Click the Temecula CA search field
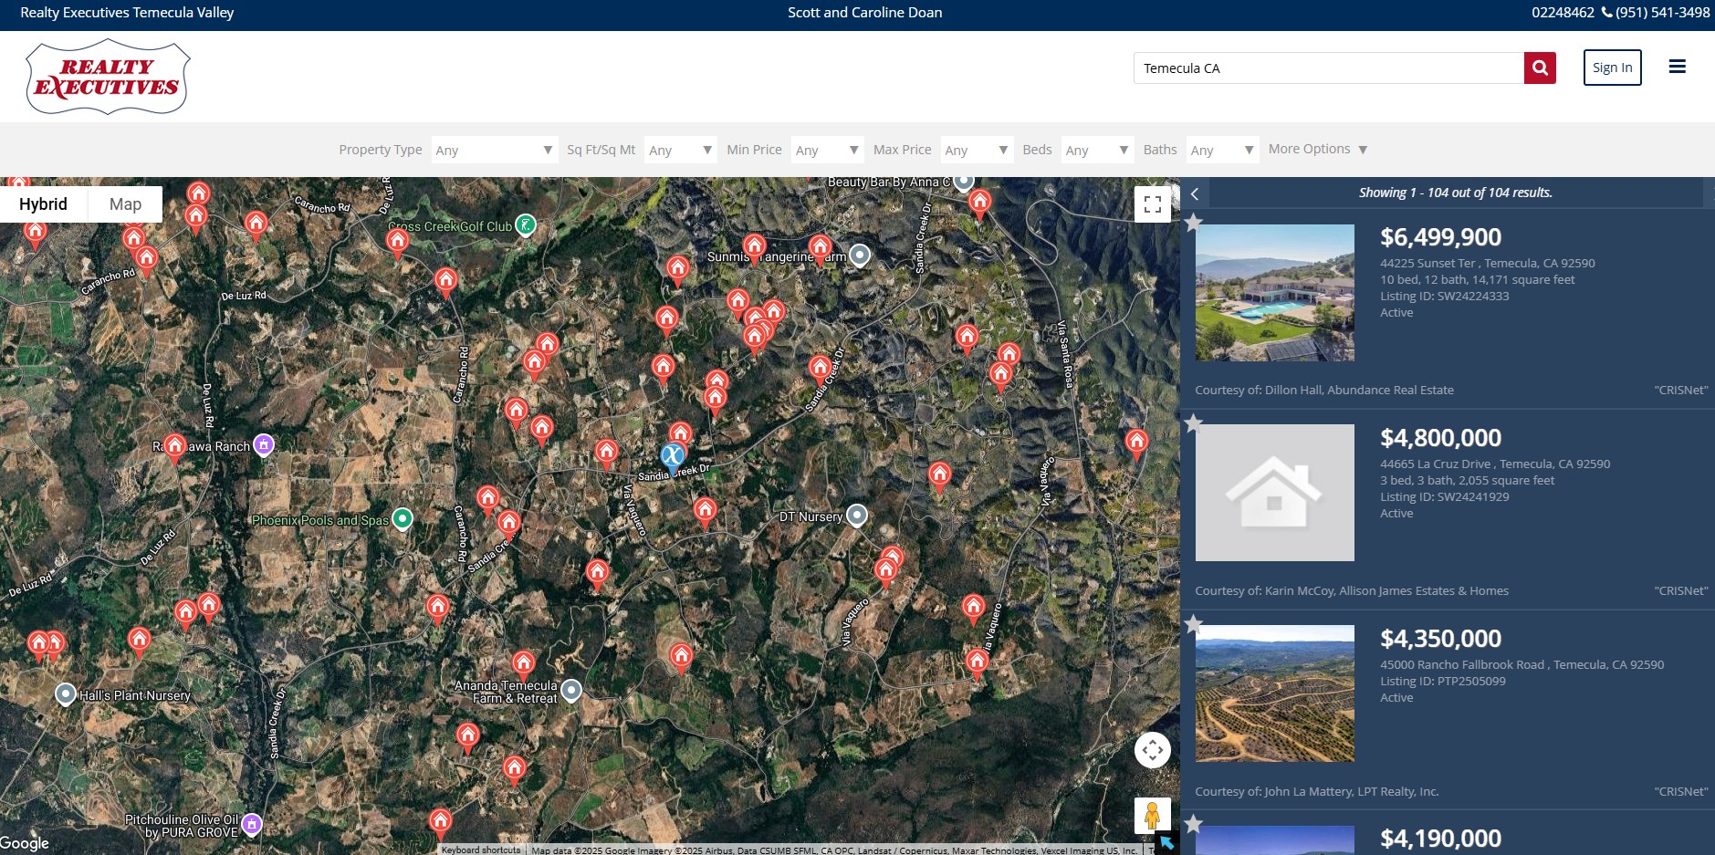1715x855 pixels. pos(1328,68)
